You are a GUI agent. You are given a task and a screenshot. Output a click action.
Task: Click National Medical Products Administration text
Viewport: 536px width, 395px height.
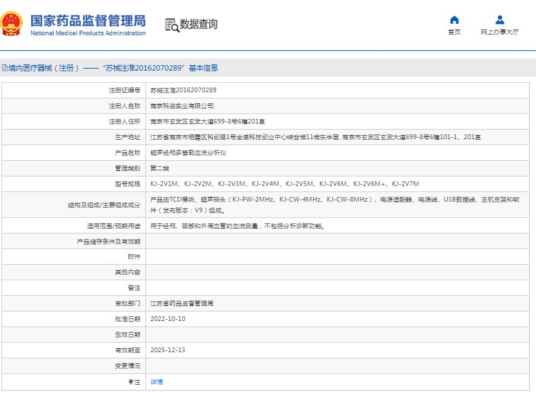coord(88,33)
